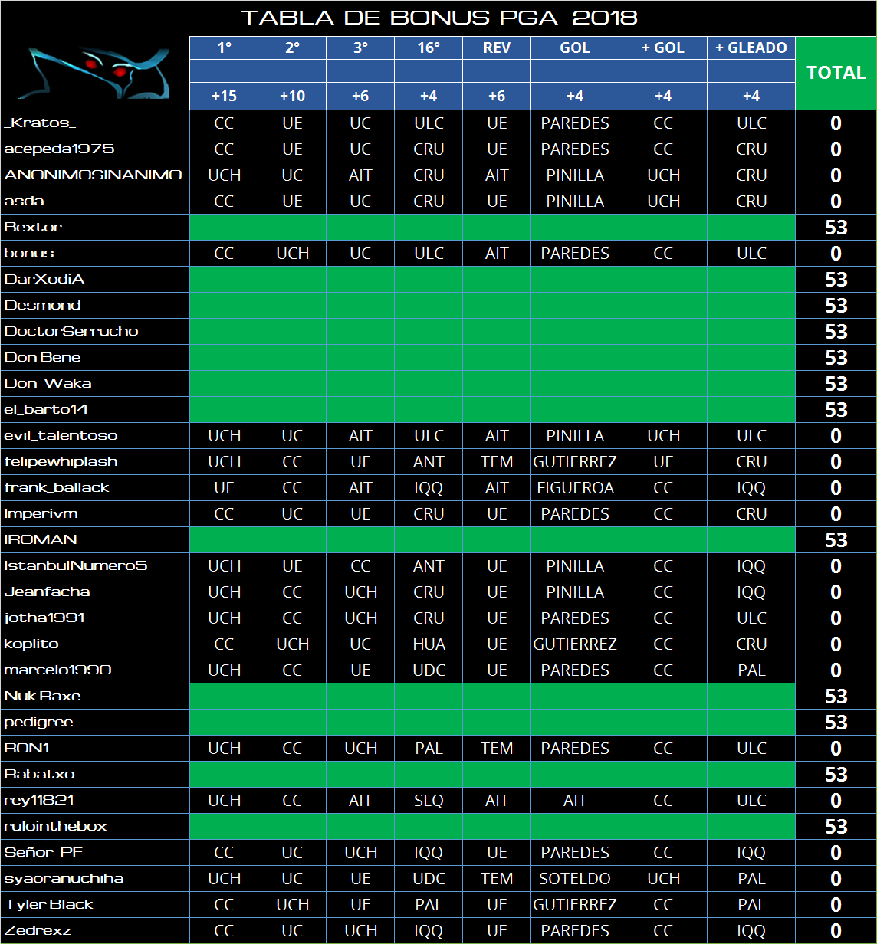This screenshot has width=877, height=944.
Task: Click PINILLA in Jeanfacha's row
Action: point(575,592)
